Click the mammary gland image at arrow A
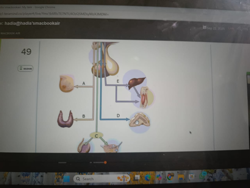Screen dimensions: 250x188 pyautogui.click(x=66, y=84)
